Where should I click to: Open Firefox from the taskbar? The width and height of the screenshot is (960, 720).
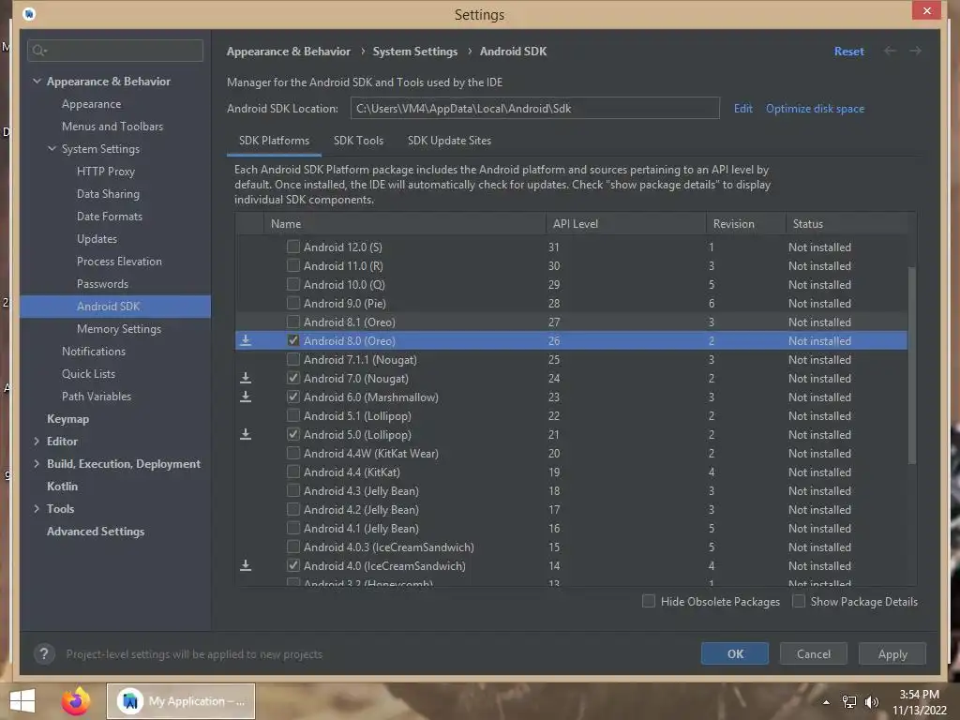(x=76, y=701)
